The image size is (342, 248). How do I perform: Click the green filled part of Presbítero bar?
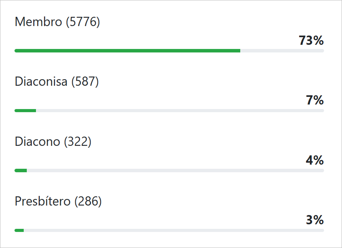(x=19, y=230)
